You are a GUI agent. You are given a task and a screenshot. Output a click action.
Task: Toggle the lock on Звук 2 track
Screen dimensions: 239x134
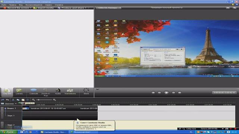point(2,125)
